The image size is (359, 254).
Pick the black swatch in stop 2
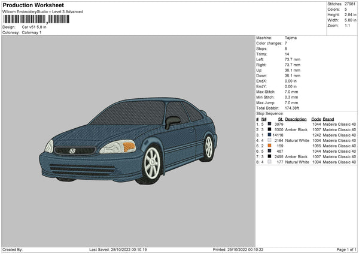tap(270, 129)
